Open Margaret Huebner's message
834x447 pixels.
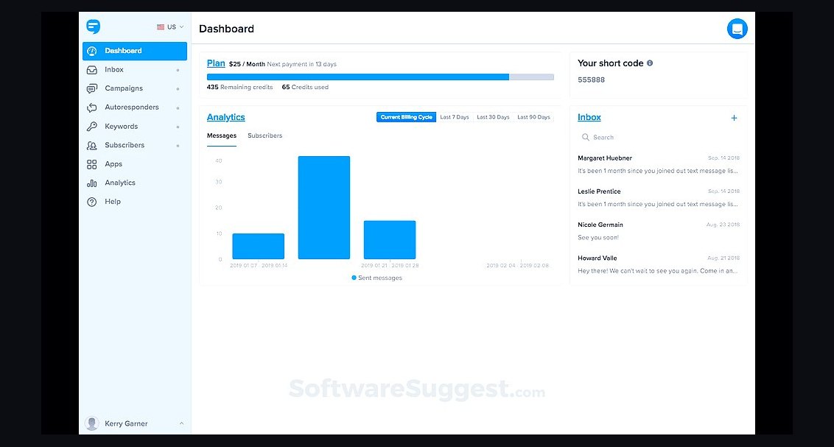tap(659, 165)
